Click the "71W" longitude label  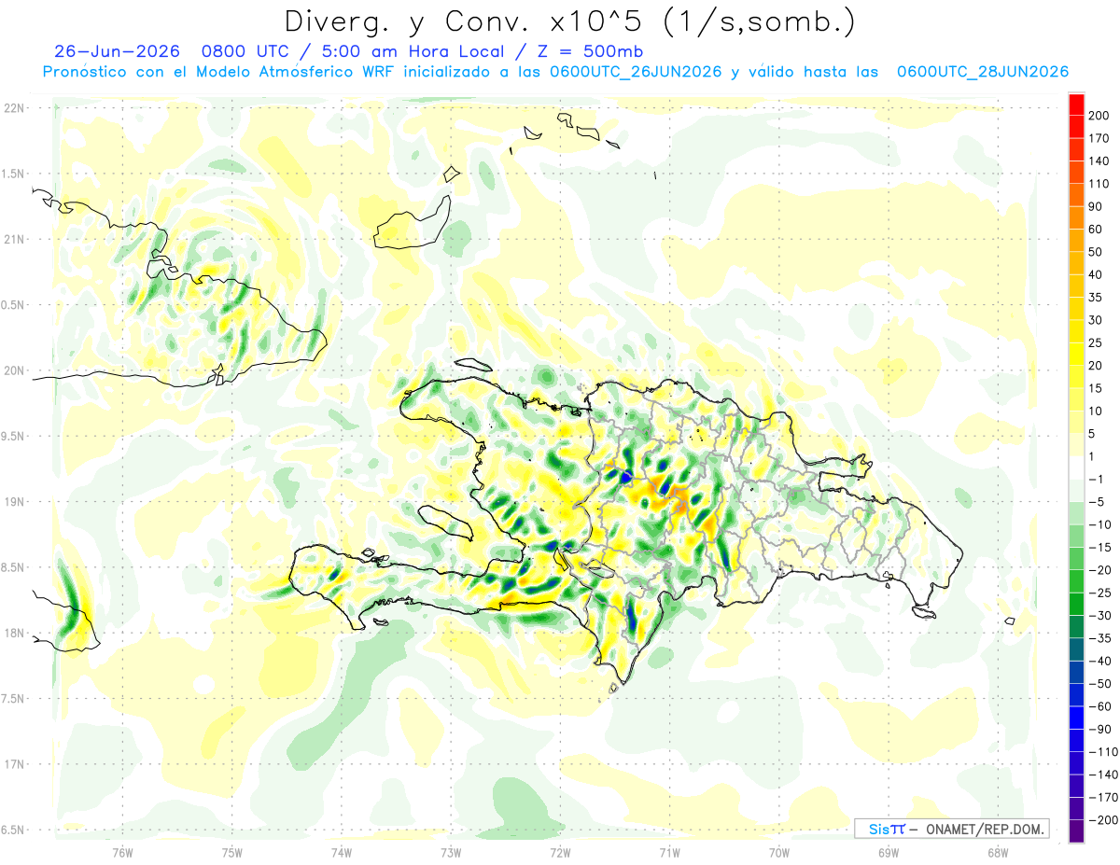[x=669, y=852]
